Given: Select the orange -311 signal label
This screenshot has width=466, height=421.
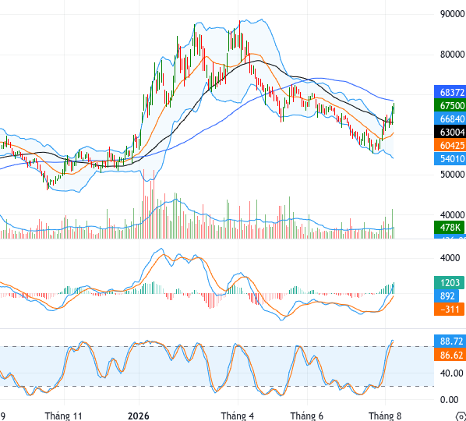Looking at the screenshot, I should tap(449, 310).
